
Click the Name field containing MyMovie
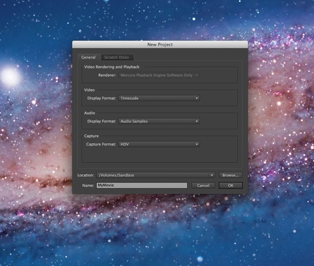pos(142,185)
